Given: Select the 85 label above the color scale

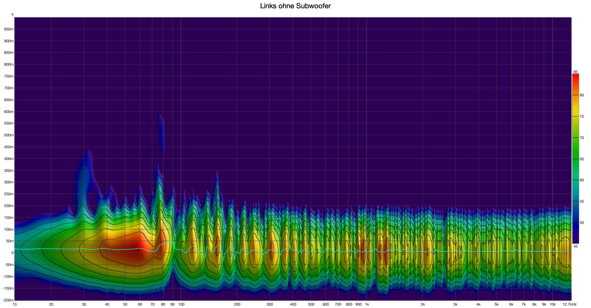Looking at the screenshot, I should pos(575,72).
